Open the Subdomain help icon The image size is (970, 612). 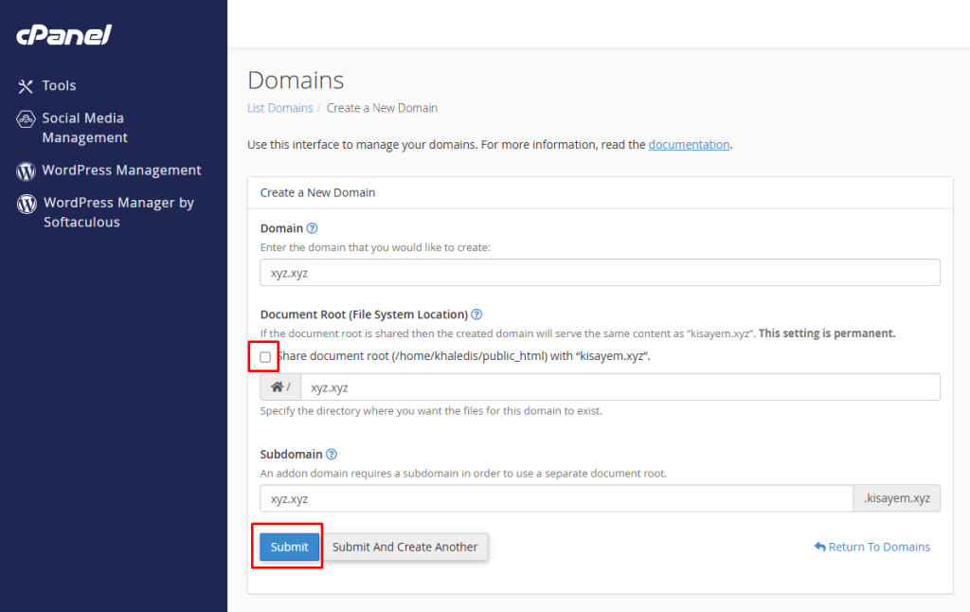(332, 455)
